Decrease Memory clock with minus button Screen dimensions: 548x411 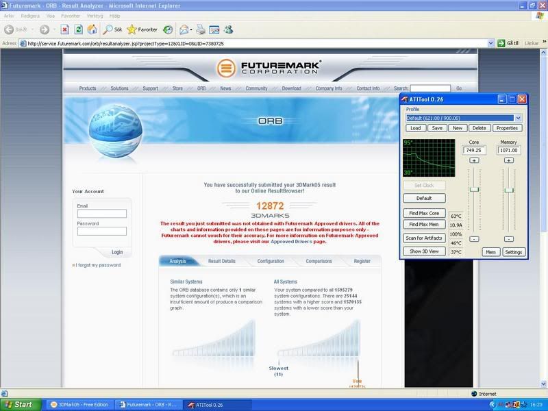click(x=509, y=239)
